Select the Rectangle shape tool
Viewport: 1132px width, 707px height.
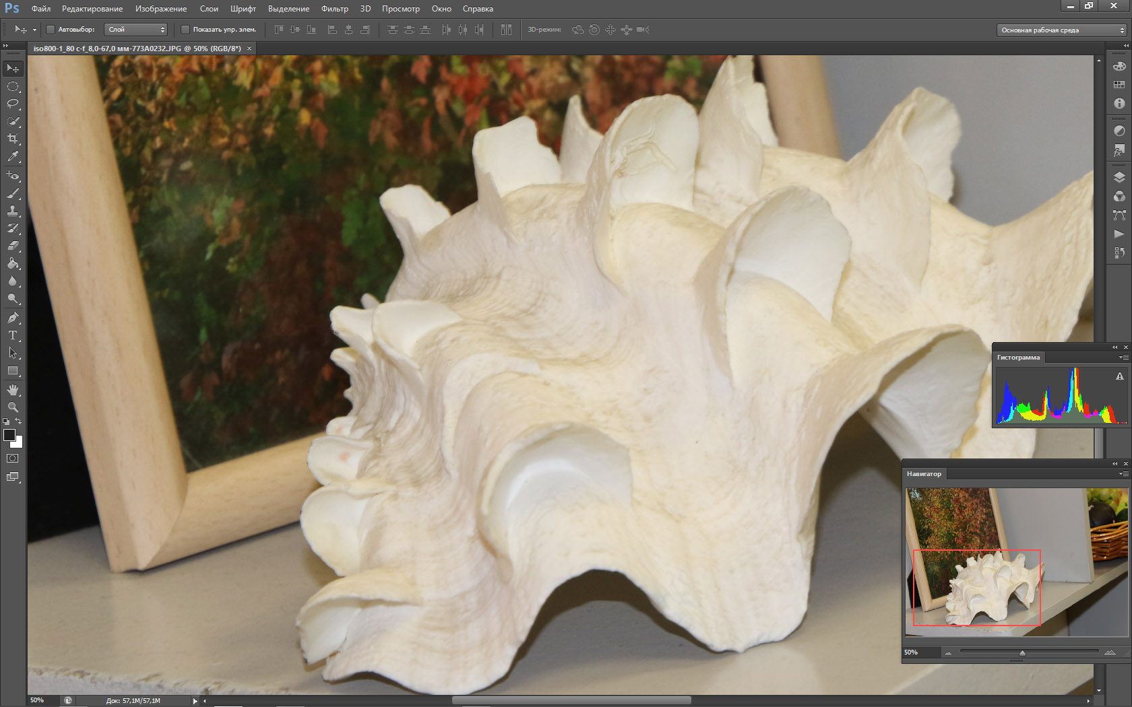pos(13,370)
